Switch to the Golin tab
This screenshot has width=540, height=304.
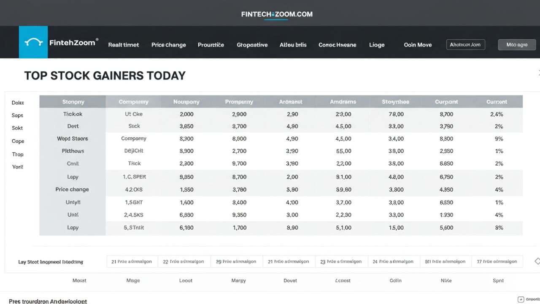[395, 280]
